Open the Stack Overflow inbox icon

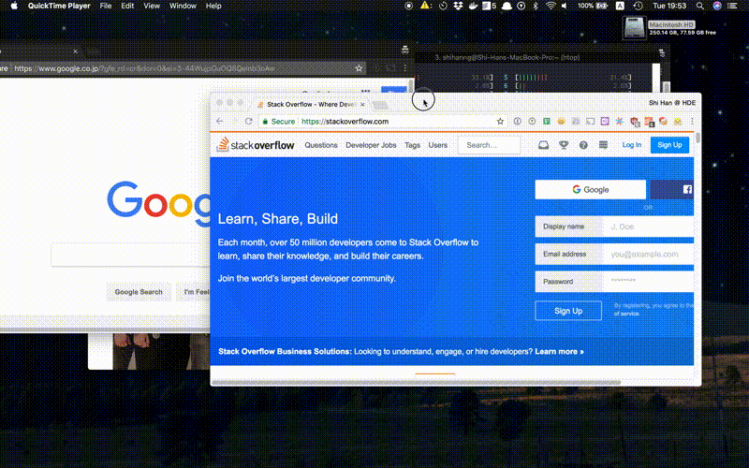click(543, 145)
